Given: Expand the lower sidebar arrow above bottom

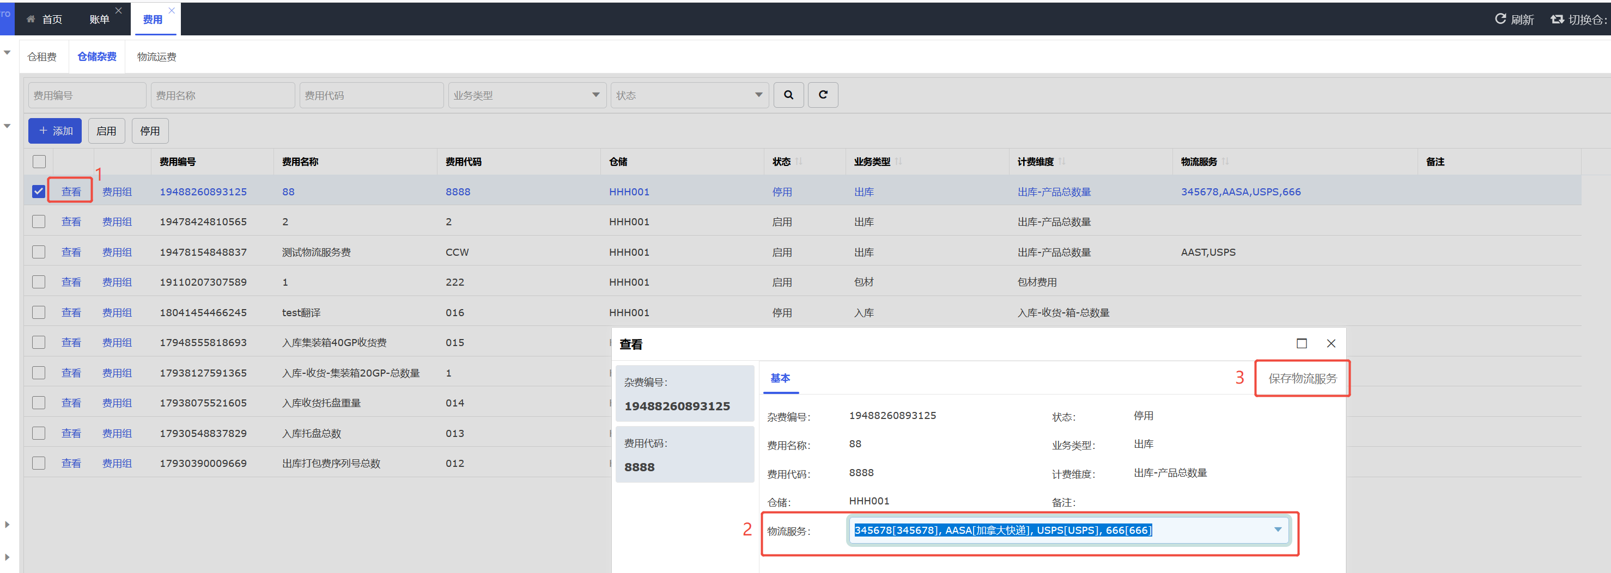Looking at the screenshot, I should pos(7,525).
